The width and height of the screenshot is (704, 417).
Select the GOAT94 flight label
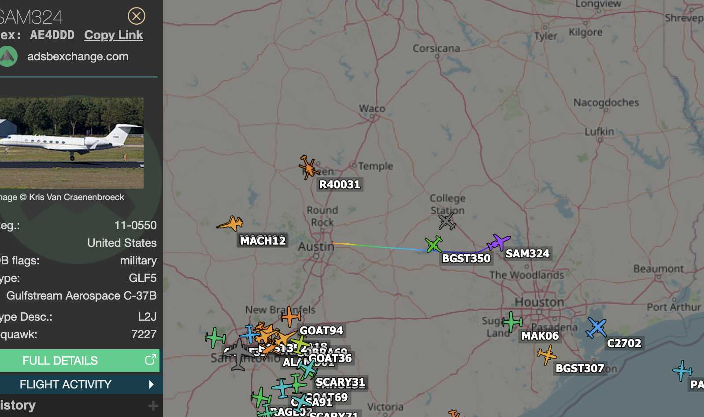321,330
